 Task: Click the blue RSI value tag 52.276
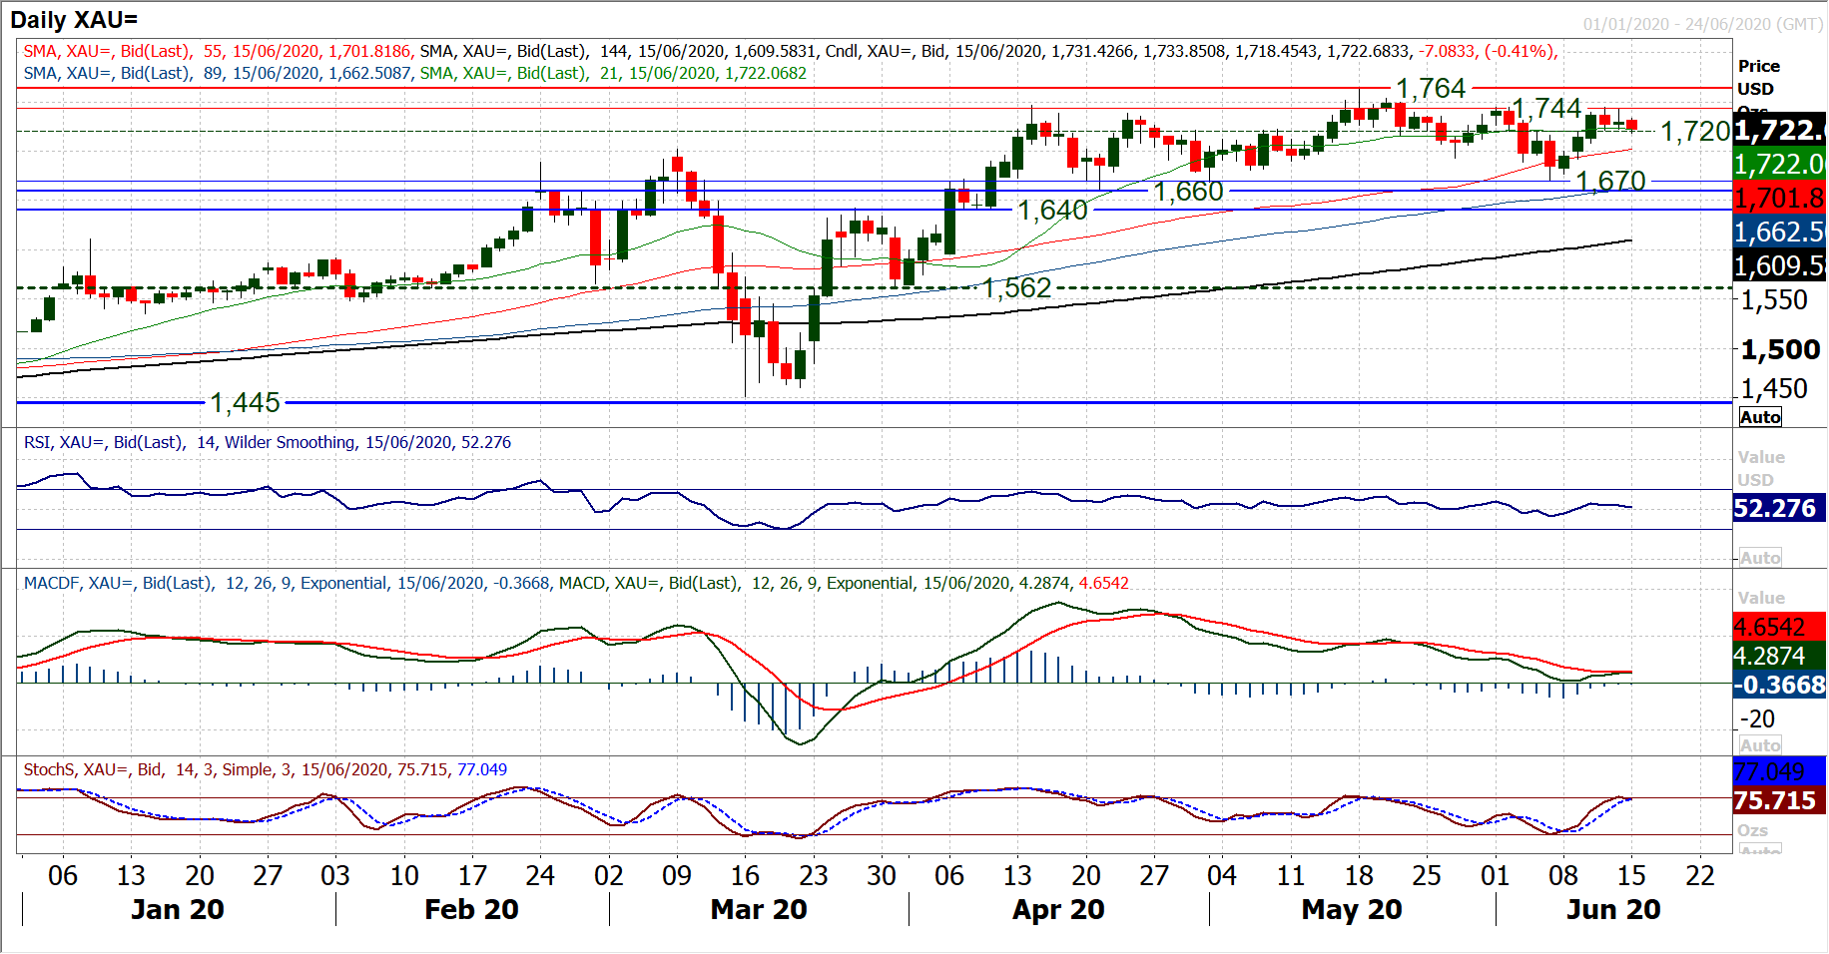[1778, 508]
